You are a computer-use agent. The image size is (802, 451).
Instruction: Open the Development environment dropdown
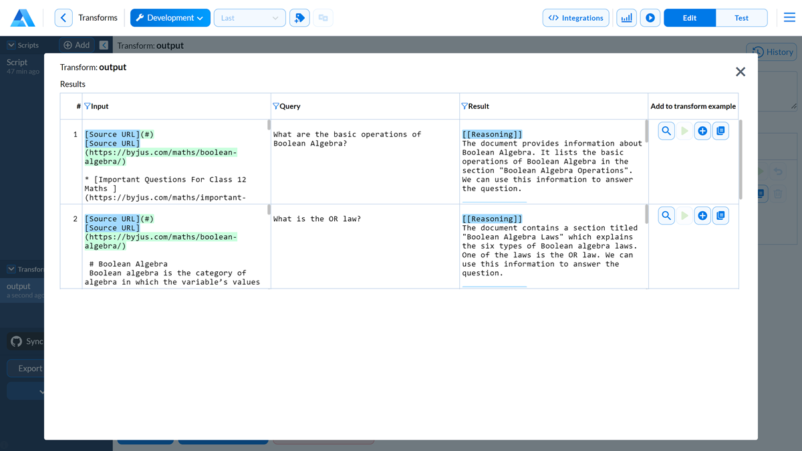tap(170, 17)
